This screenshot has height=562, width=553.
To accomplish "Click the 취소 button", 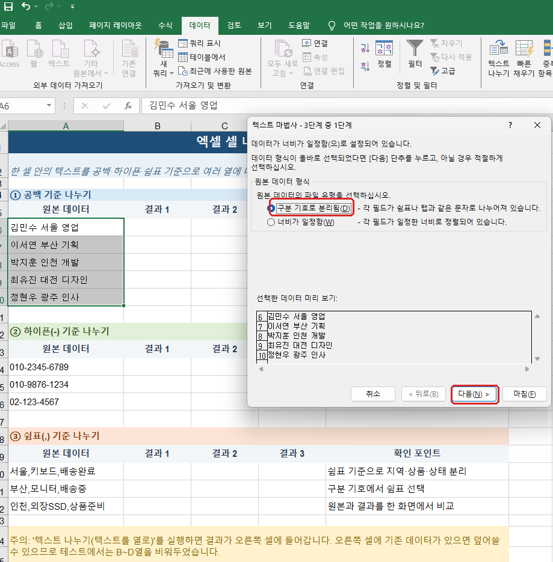I will pos(373,394).
